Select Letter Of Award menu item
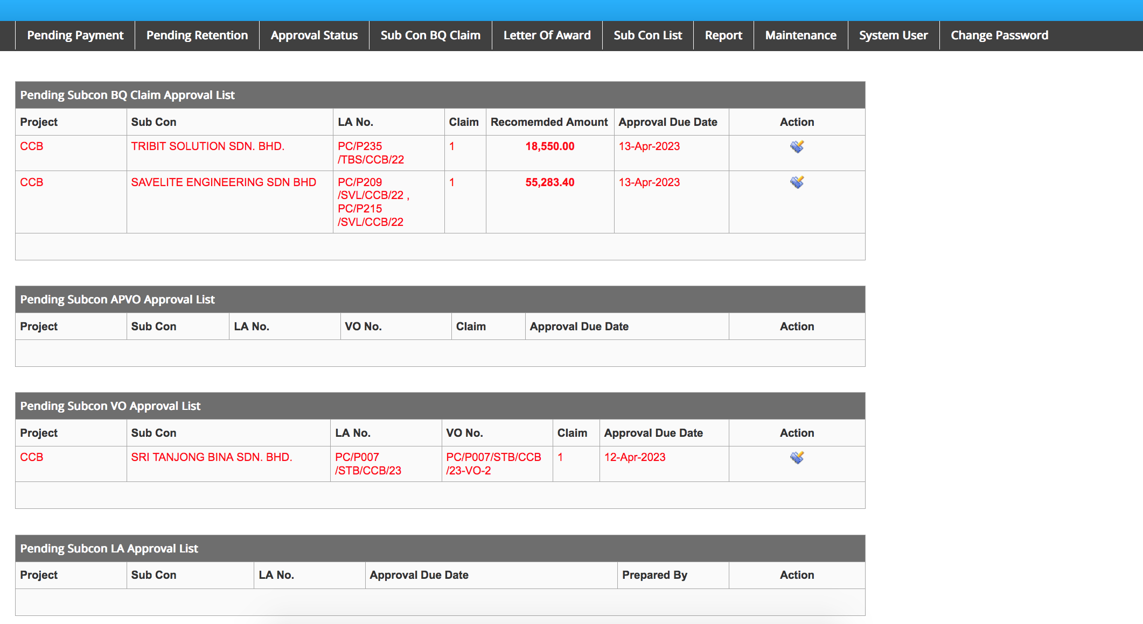The width and height of the screenshot is (1143, 624). click(x=547, y=36)
